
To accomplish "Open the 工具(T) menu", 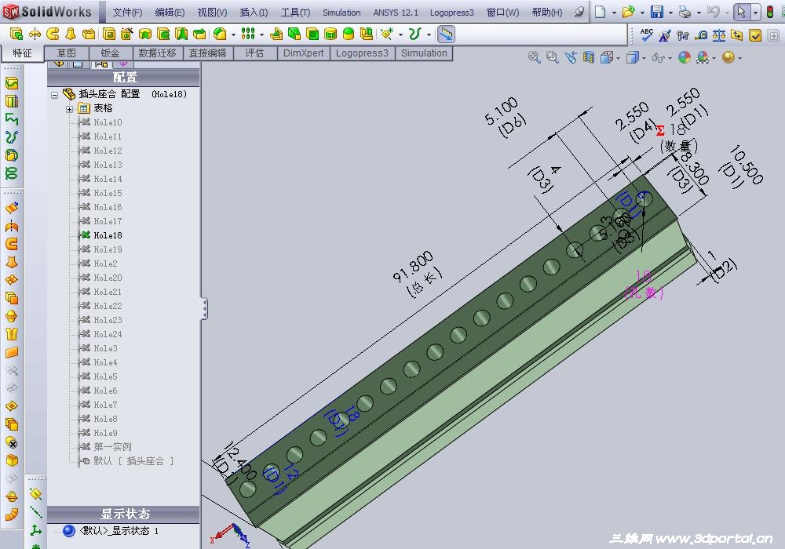I will (x=295, y=12).
